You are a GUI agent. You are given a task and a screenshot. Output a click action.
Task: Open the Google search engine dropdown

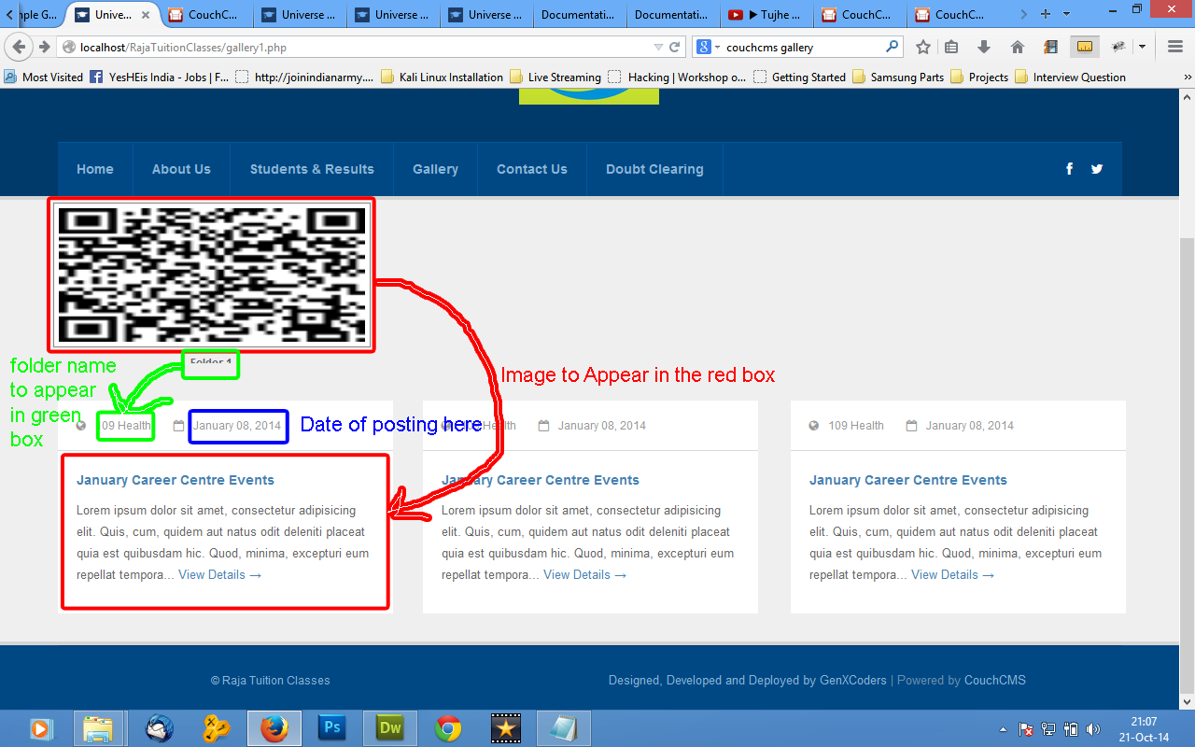click(710, 47)
